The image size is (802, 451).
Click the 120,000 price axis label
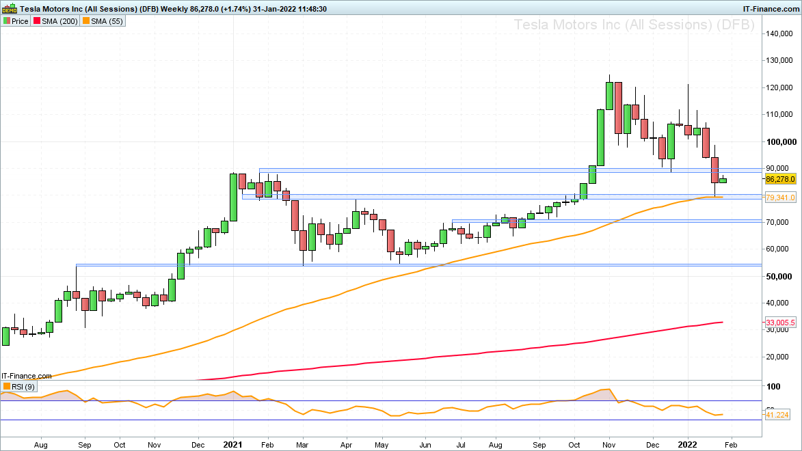(x=779, y=88)
